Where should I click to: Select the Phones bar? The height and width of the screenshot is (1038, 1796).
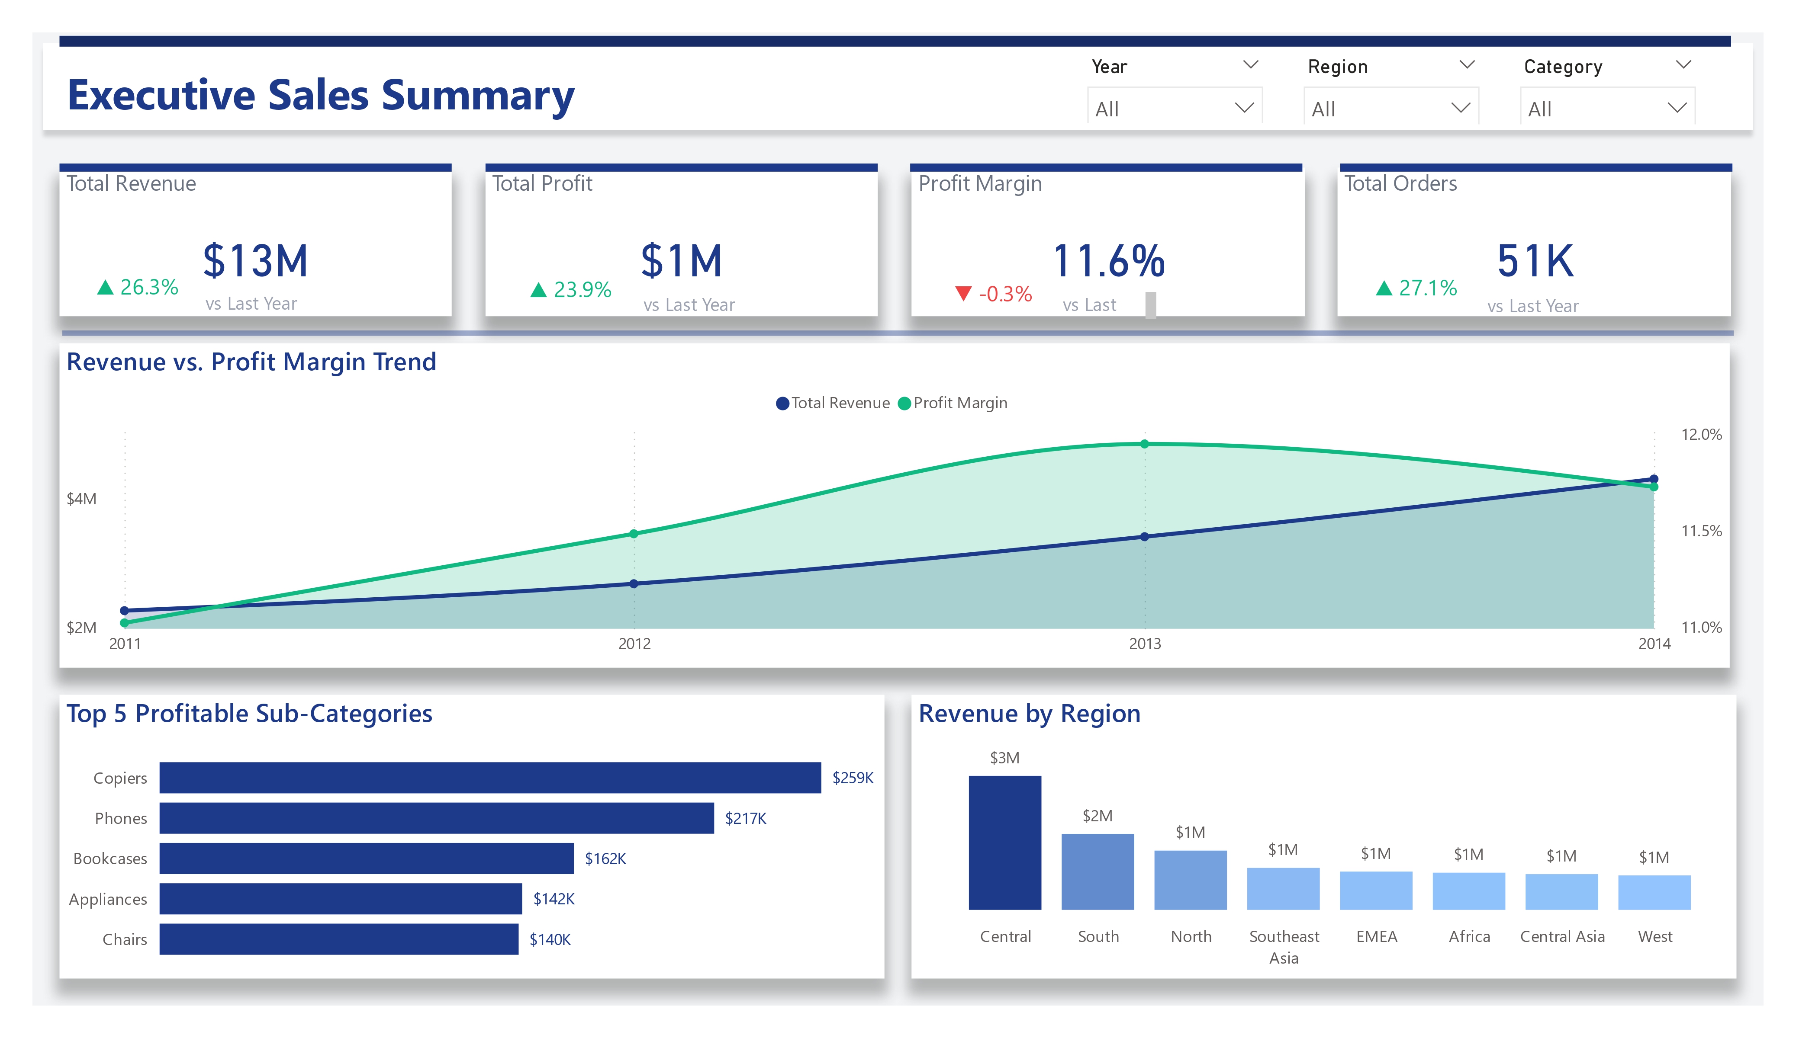[437, 818]
